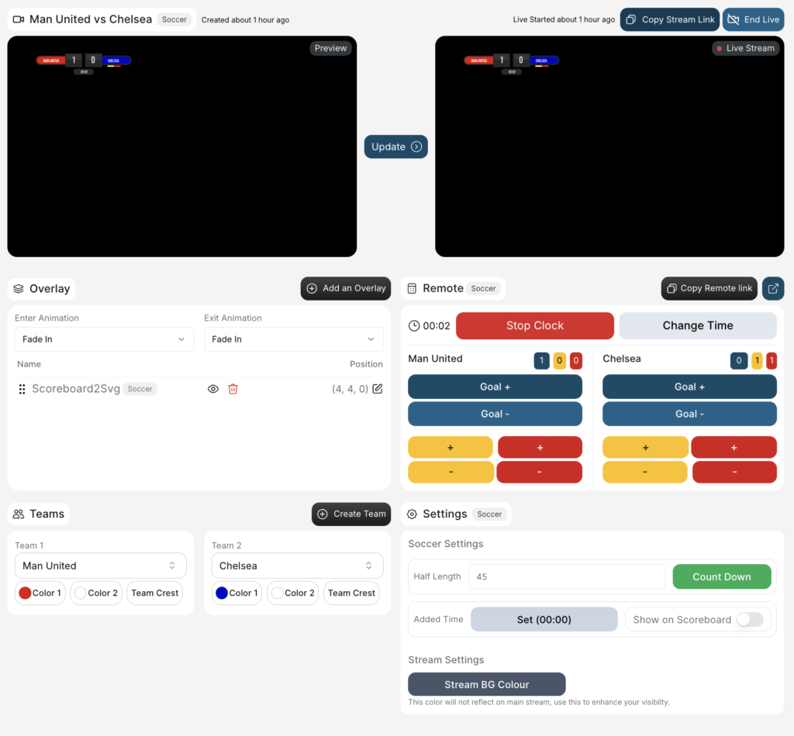The height and width of the screenshot is (736, 794).
Task: Remove a goal from Chelsea
Action: click(689, 414)
